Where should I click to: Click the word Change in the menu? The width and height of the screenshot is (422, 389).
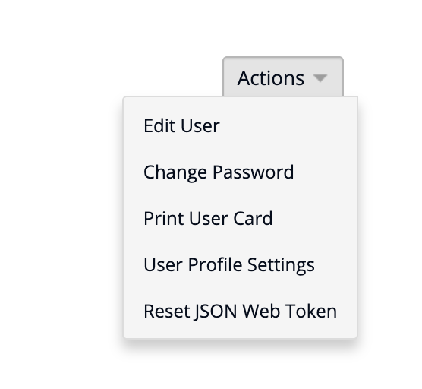[175, 172]
